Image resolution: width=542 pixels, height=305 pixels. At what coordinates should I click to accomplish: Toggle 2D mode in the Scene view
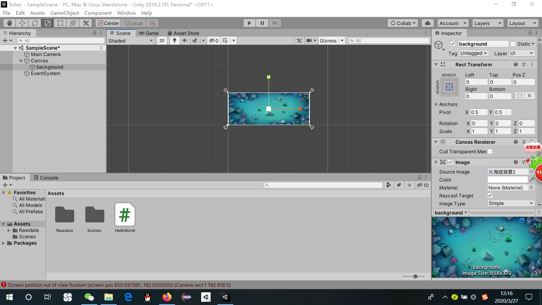[x=162, y=40]
